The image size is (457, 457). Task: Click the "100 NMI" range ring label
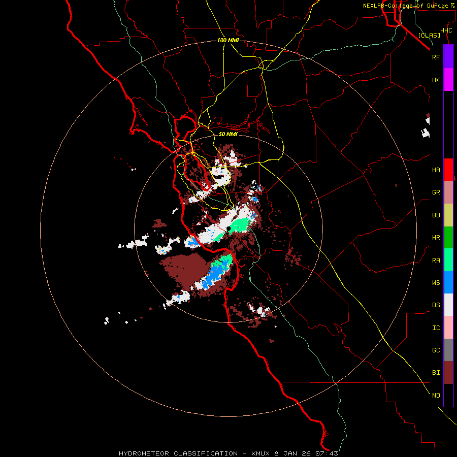coord(228,40)
